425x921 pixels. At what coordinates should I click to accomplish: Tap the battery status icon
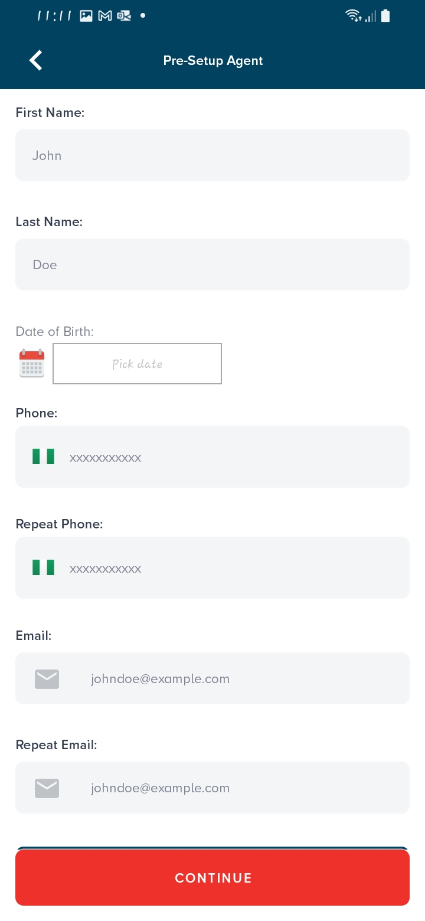(385, 16)
